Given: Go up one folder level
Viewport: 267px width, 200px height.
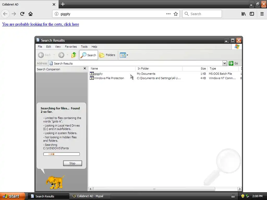Looking at the screenshot, I should pyautogui.click(x=74, y=55).
